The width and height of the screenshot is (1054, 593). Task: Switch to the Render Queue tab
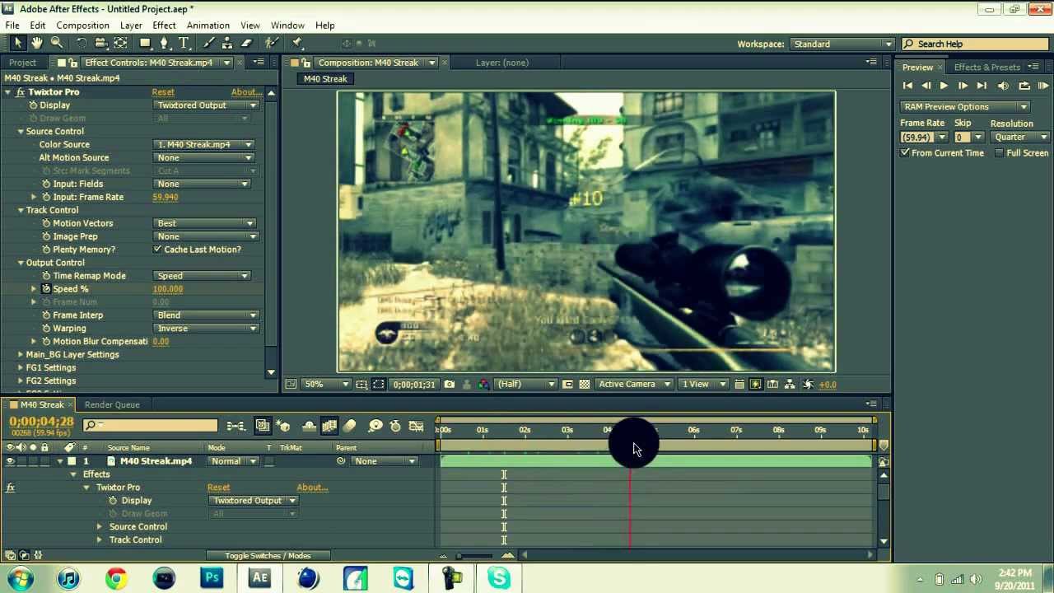pyautogui.click(x=112, y=404)
